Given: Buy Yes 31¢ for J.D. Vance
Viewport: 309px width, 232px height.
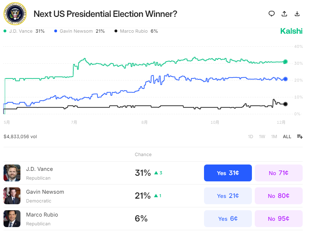Looking at the screenshot, I should [228, 173].
